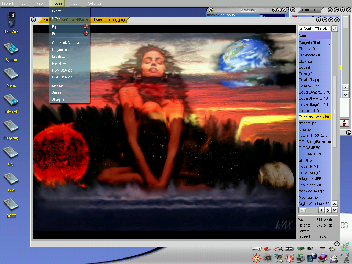Select darkusand.iff in the file list
Screen dimensions: 352x264
click(315, 111)
